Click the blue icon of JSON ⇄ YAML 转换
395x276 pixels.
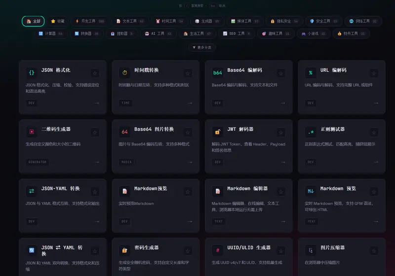(x=32, y=250)
